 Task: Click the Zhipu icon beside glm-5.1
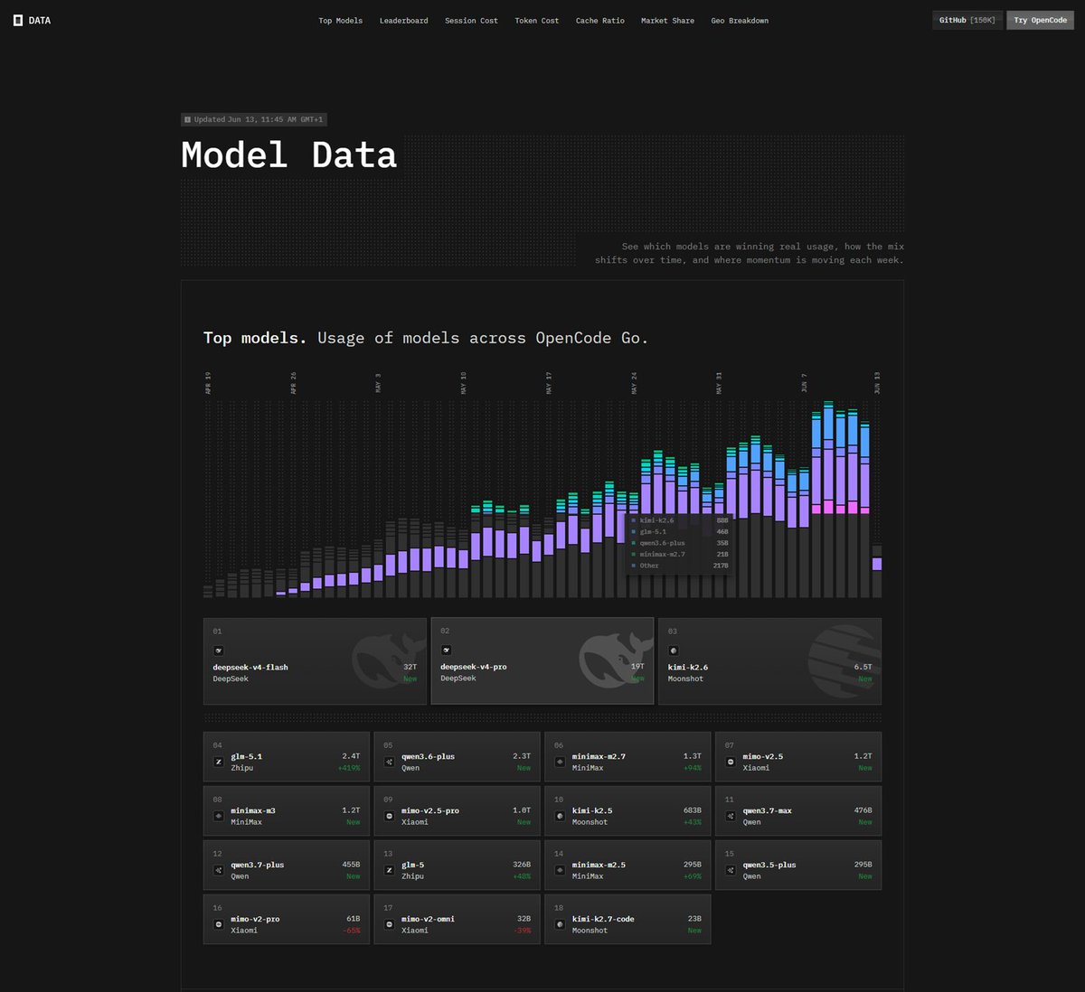pos(218,762)
